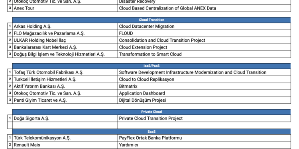Image resolution: width=299 pixels, height=149 pixels.
Task: Click rank number 3 beside Anex Tour
Action: (x=10, y=8)
